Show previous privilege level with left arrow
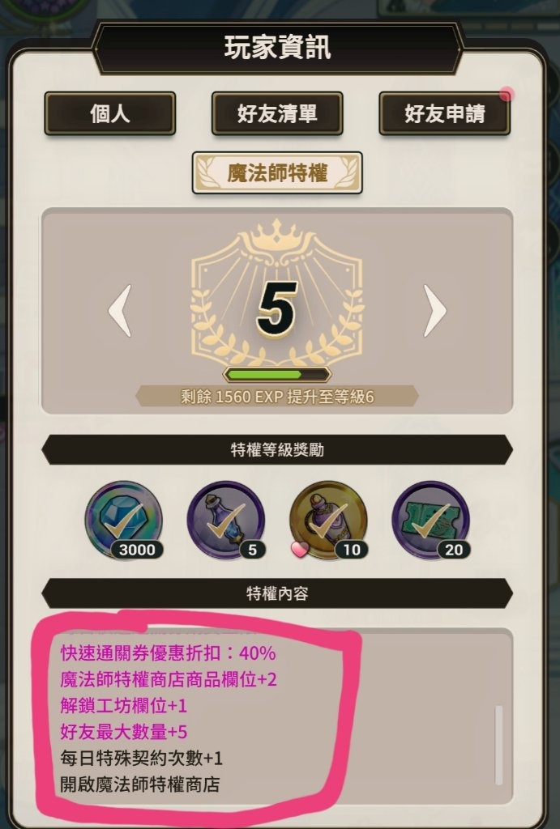The width and height of the screenshot is (560, 829). (x=120, y=311)
